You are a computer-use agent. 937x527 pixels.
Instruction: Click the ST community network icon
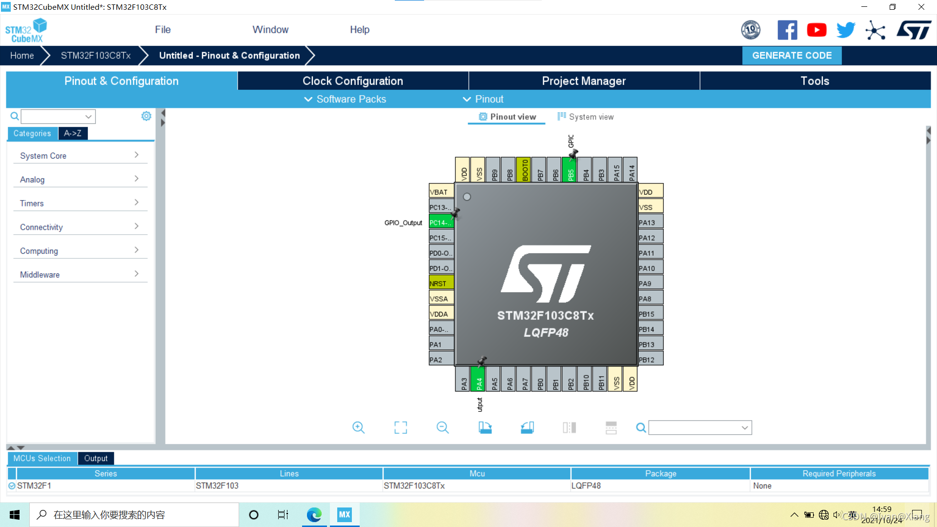click(876, 30)
